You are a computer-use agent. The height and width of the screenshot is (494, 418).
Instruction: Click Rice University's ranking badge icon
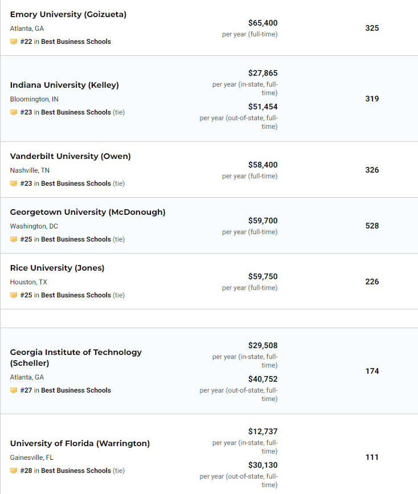(14, 295)
